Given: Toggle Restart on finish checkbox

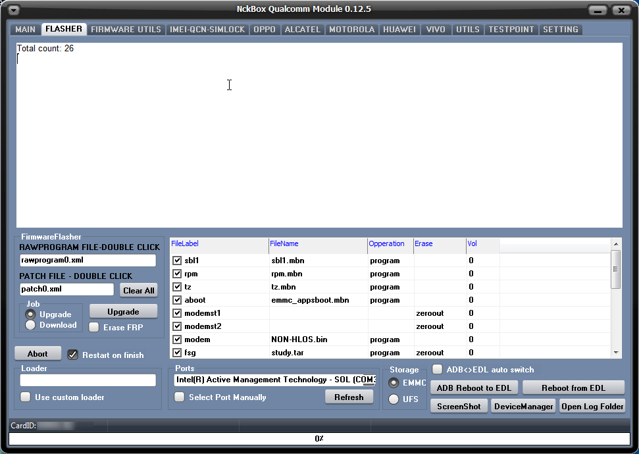Looking at the screenshot, I should 72,355.
